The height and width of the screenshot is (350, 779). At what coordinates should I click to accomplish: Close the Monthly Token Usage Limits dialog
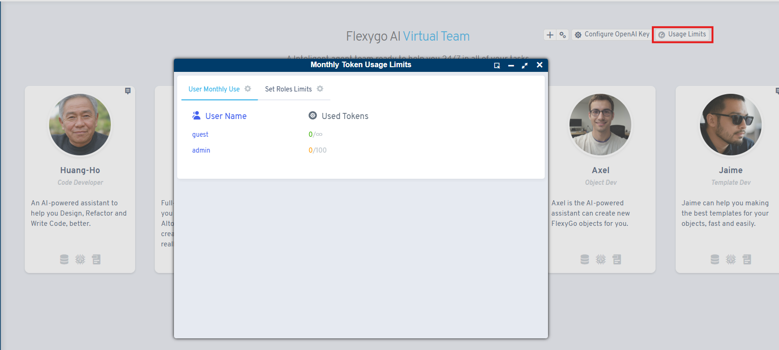point(540,65)
